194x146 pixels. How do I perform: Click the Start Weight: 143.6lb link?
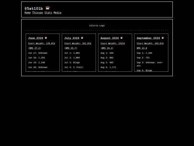(150, 43)
